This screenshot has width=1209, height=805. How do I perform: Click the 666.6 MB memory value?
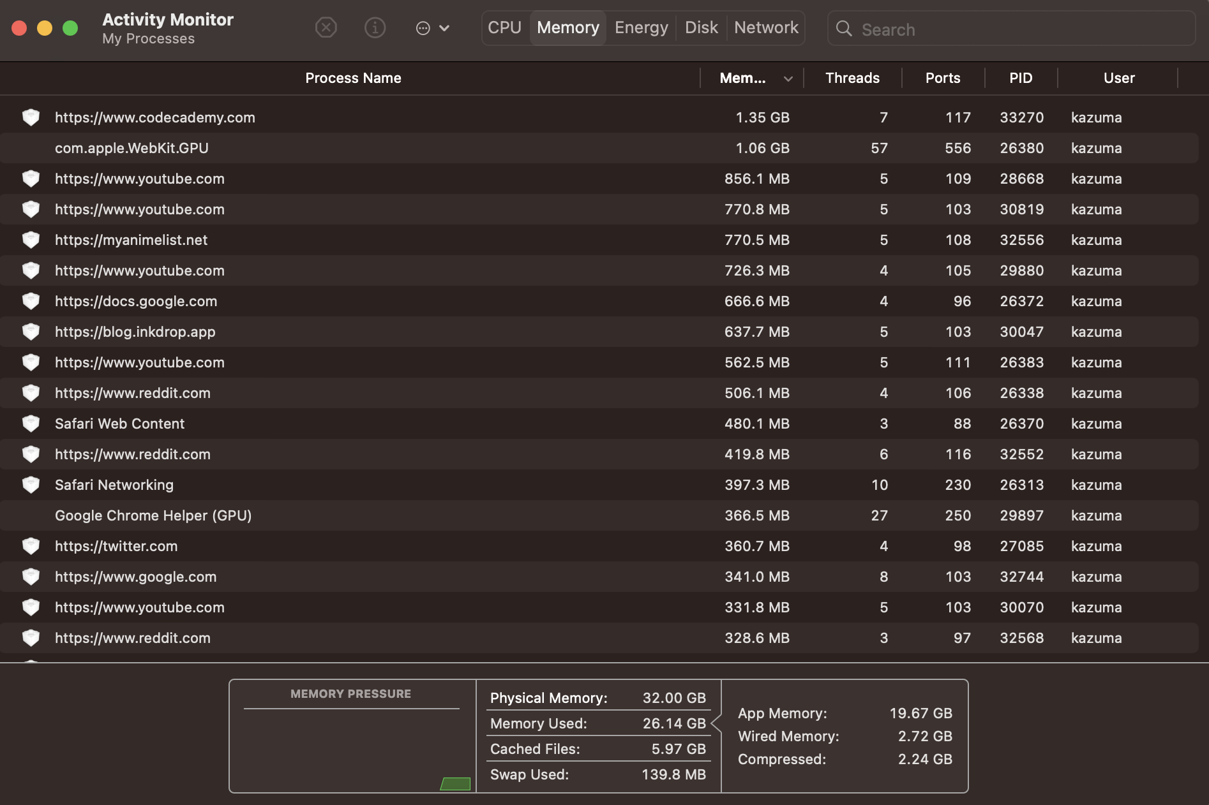757,301
